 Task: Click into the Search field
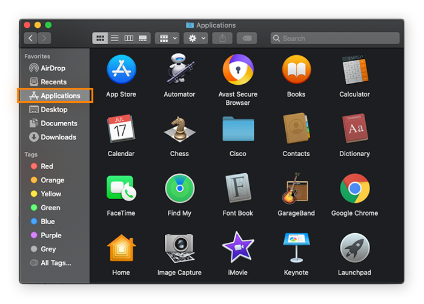(335, 38)
